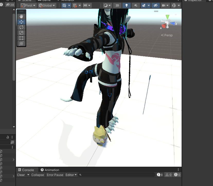Select the Rect tool
Image resolution: width=213 pixels, height=186 pixels.
tap(21, 38)
